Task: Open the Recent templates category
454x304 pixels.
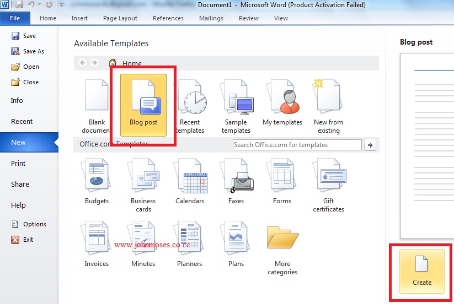Action: pos(190,106)
